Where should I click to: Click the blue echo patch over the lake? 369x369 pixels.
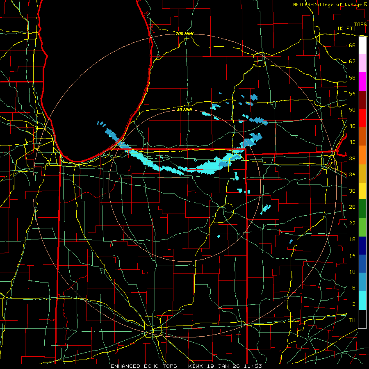[x=112, y=134]
